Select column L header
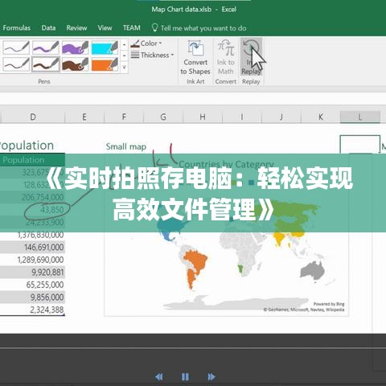The height and width of the screenshot is (386, 386). (x=360, y=117)
